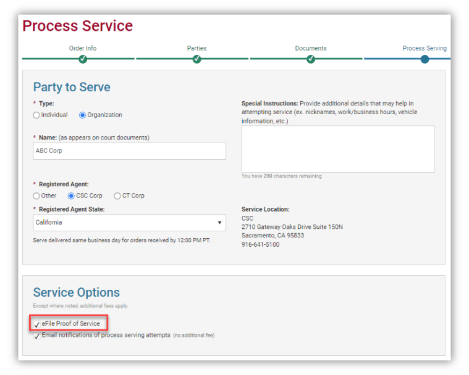Toggle email notifications of serving attempts checkbox
The image size is (469, 375).
point(37,336)
